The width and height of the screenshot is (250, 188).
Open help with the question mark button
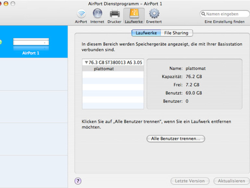(x=78, y=181)
